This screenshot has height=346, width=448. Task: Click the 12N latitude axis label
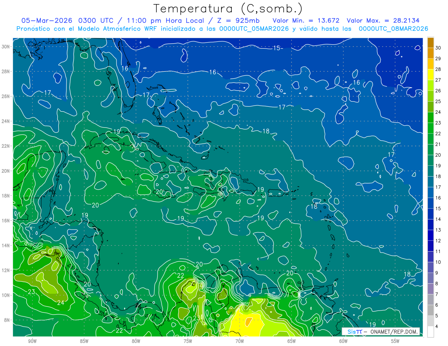[x=6, y=270]
